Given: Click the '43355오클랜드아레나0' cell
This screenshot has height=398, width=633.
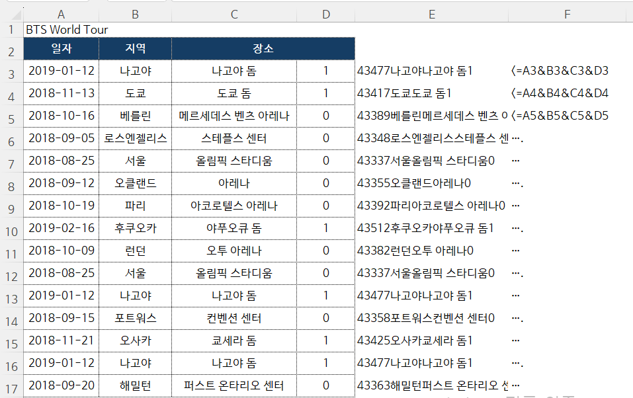Looking at the screenshot, I should (x=431, y=183).
